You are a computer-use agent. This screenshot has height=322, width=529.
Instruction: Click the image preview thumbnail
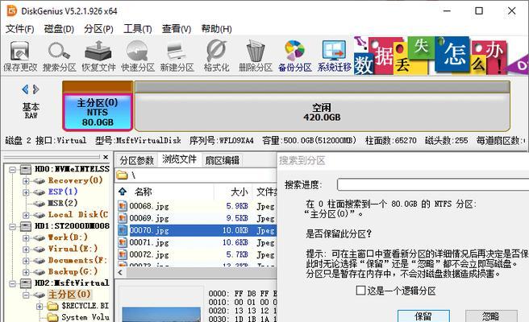[x=161, y=314]
